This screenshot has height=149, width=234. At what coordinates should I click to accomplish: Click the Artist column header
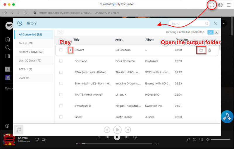(119, 40)
